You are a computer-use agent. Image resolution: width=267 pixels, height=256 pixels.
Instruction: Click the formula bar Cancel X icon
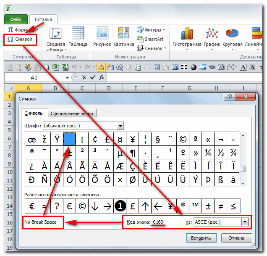point(84,78)
